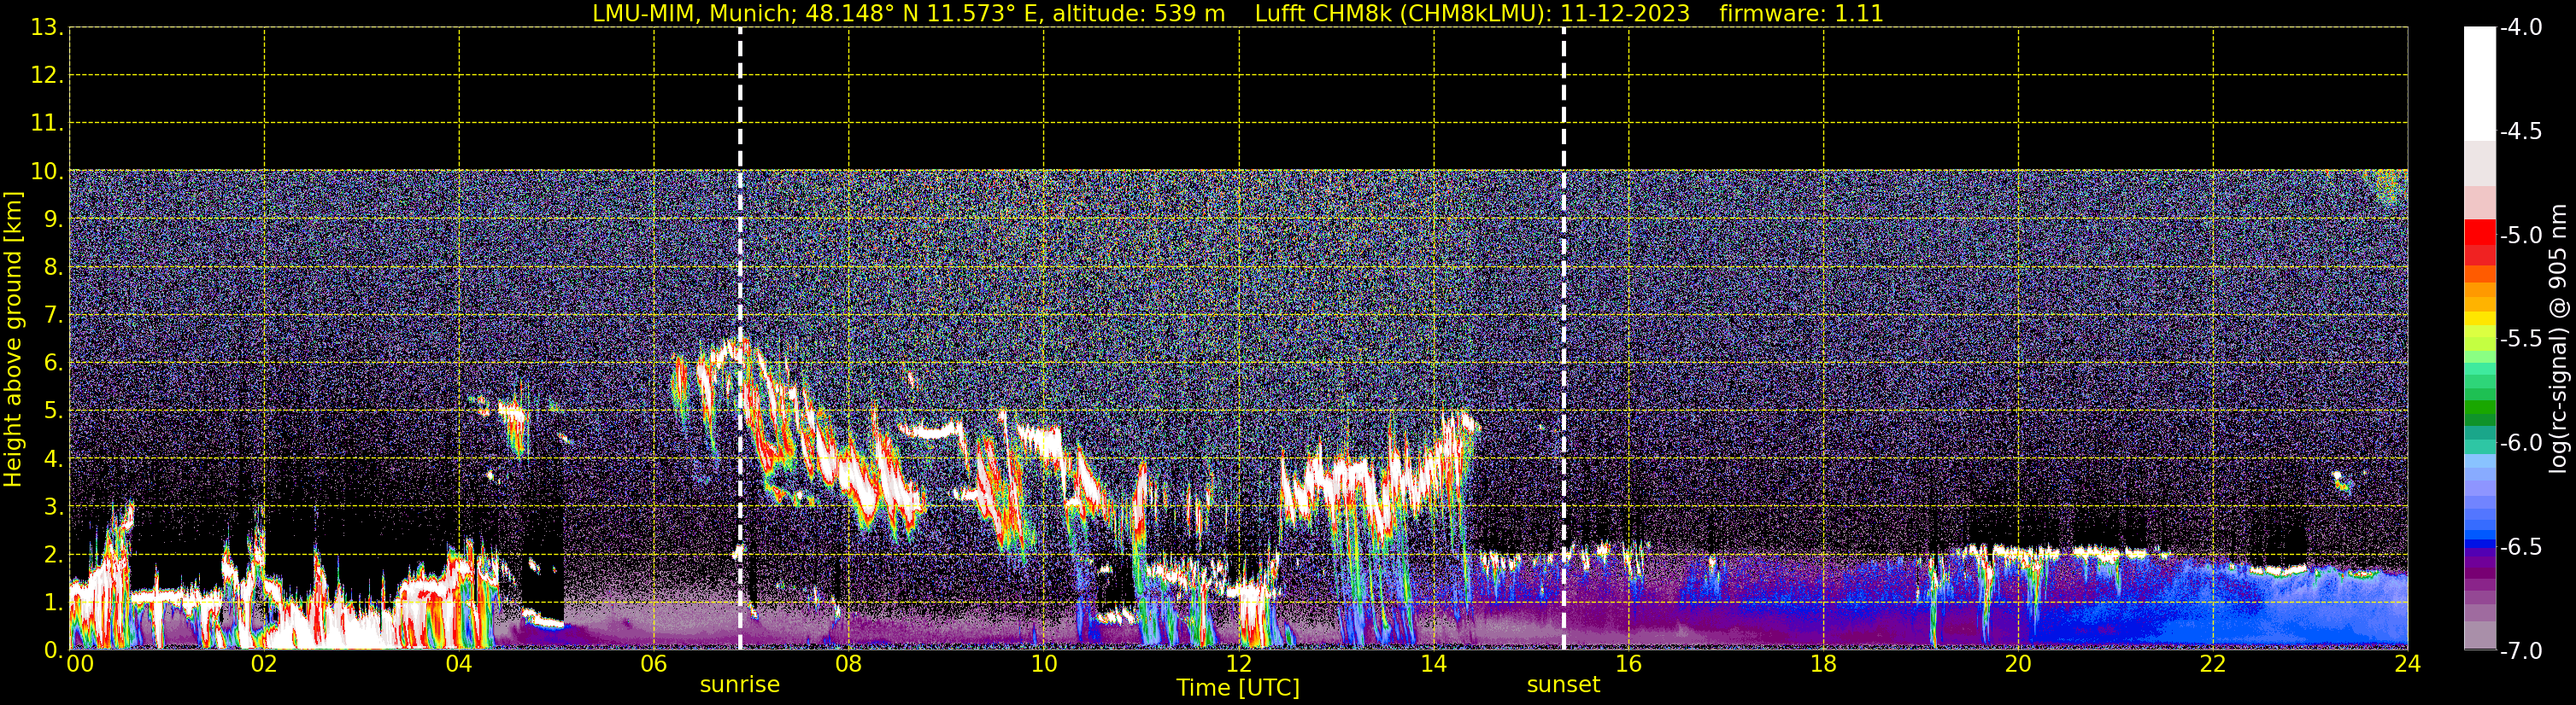
Task: Click the 'sunset' label under the time axis
Action: (x=1563, y=685)
